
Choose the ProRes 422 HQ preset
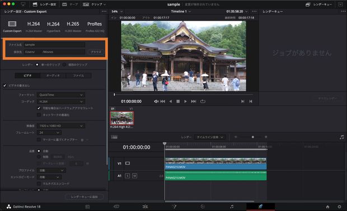tap(95, 26)
